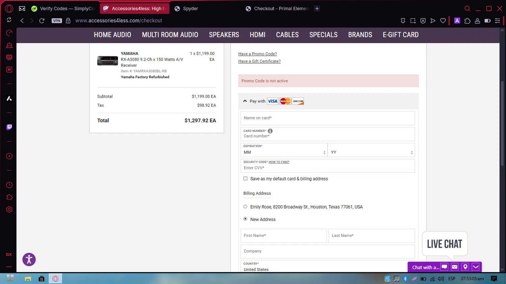This screenshot has width=506, height=284.
Task: Open the location pin icon in chat bar
Action: [465, 267]
